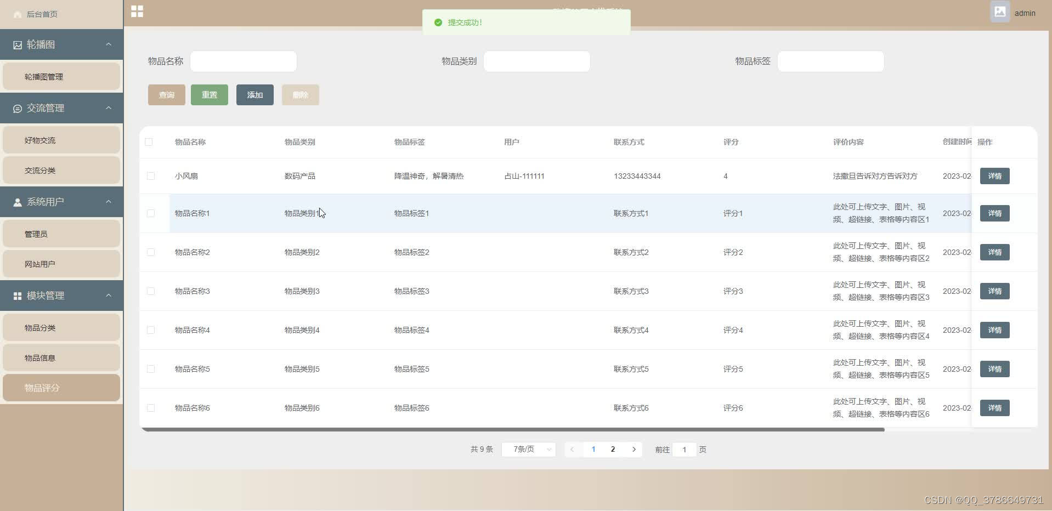Check the box for row 物品名称5
The width and height of the screenshot is (1052, 511).
(151, 369)
